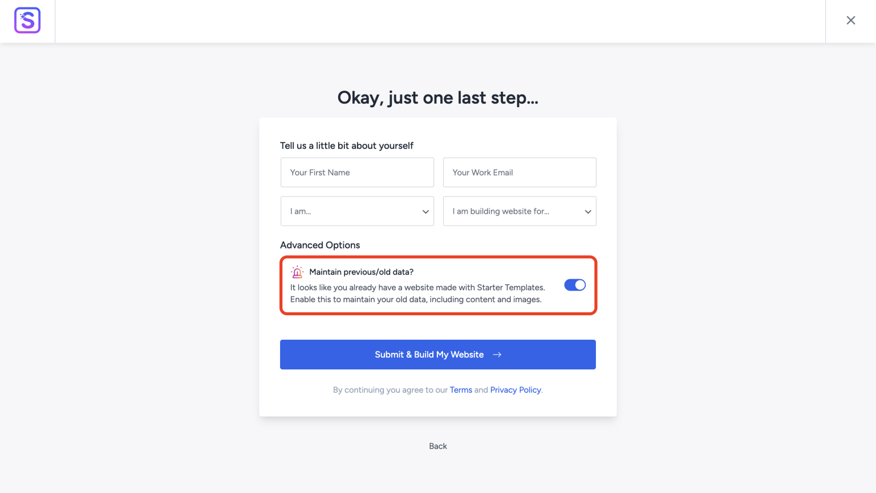Screen dimensions: 876x493
Task: View the Privacy Policy
Action: (515, 390)
